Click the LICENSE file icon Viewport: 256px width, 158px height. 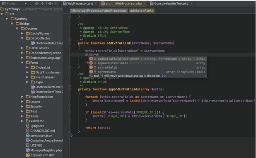pyautogui.click(x=28, y=145)
